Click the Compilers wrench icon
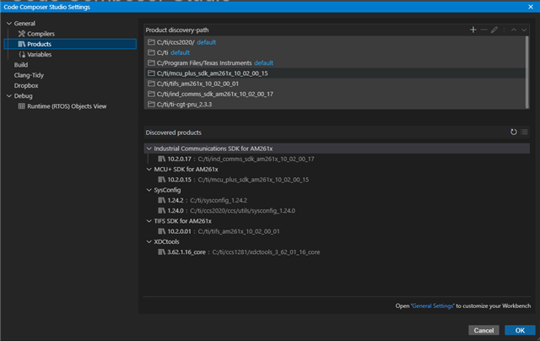Viewport: 540px width, 341px height. tap(22, 34)
